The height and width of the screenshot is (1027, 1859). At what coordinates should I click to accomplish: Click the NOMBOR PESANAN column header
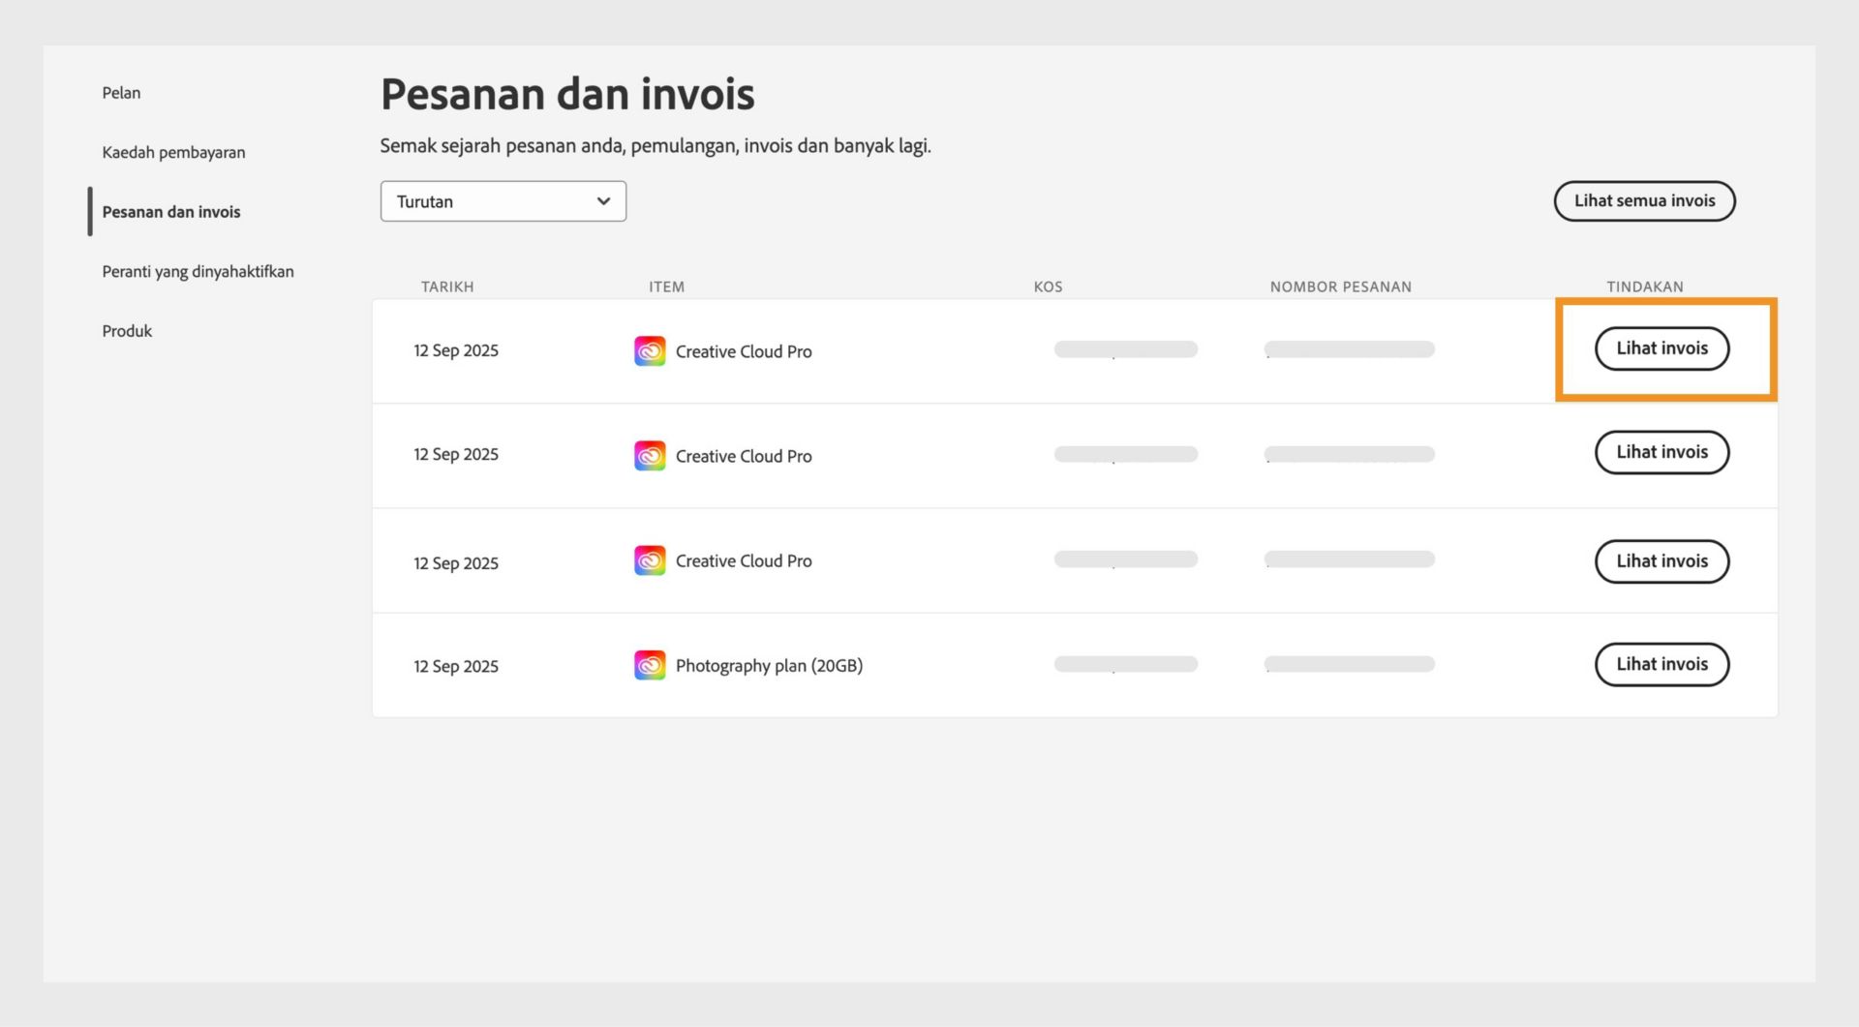click(1340, 287)
